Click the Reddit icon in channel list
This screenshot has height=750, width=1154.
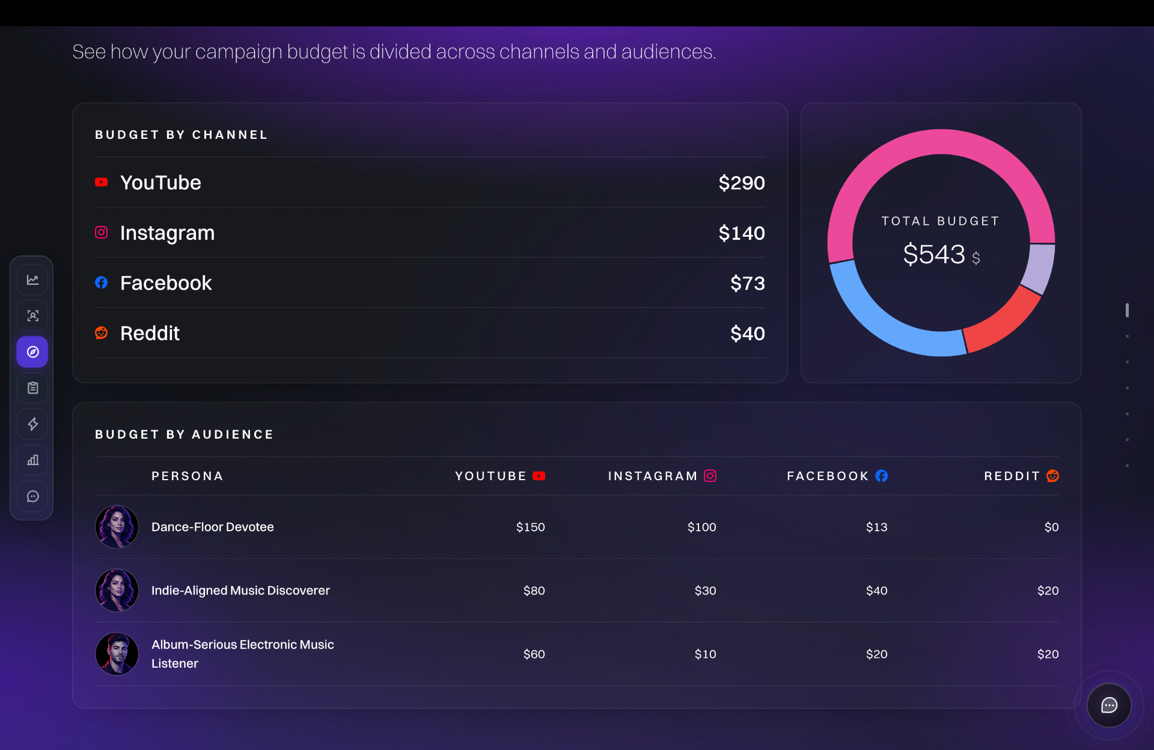102,333
